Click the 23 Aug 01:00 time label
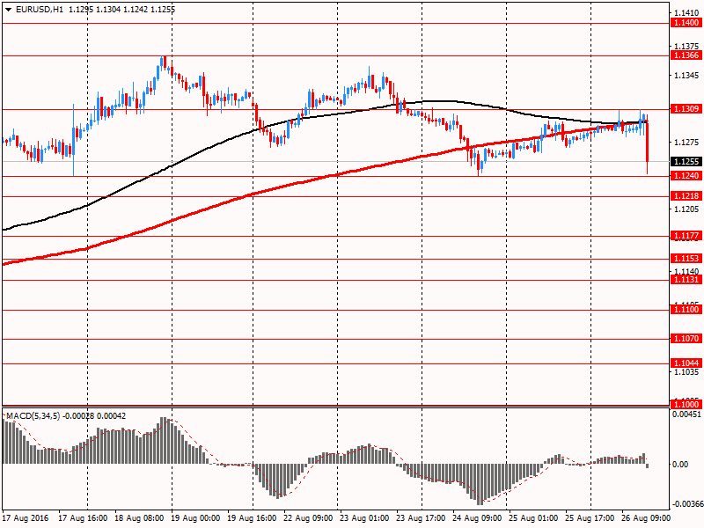 click(364, 518)
